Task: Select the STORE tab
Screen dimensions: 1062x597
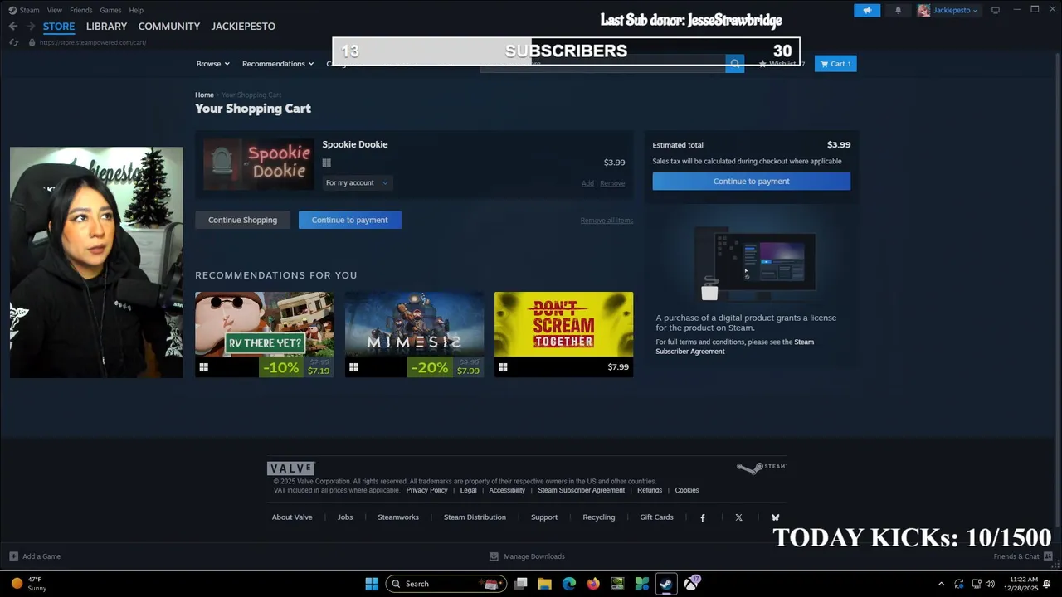Action: (x=59, y=27)
